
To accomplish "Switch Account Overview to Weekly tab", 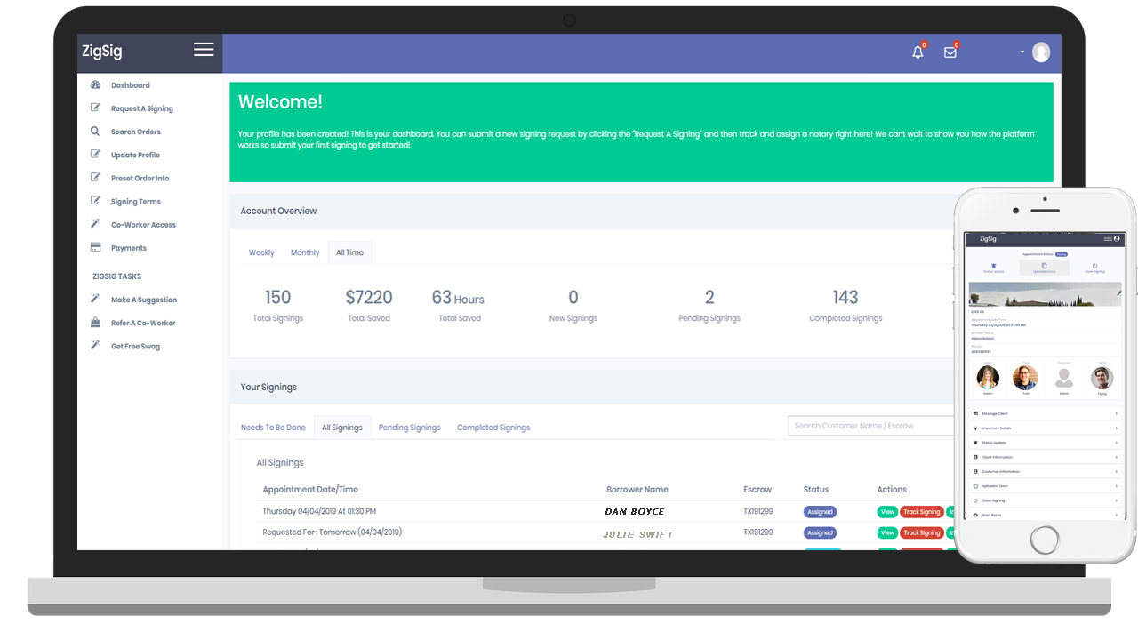I will [261, 252].
